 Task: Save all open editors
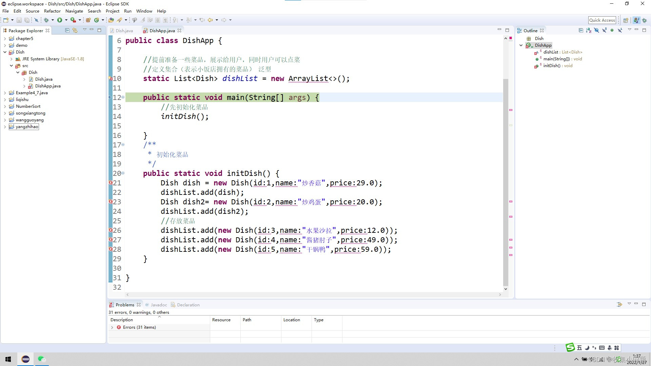coord(26,20)
